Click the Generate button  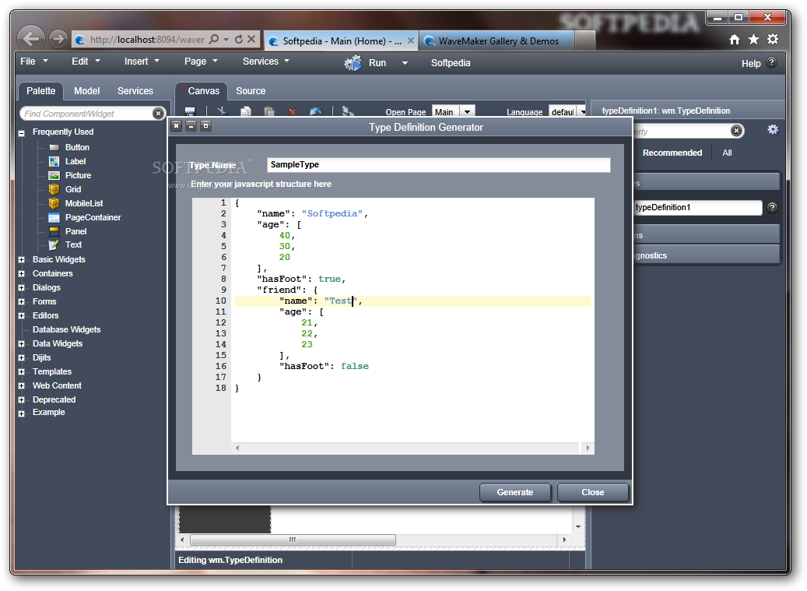pos(514,492)
